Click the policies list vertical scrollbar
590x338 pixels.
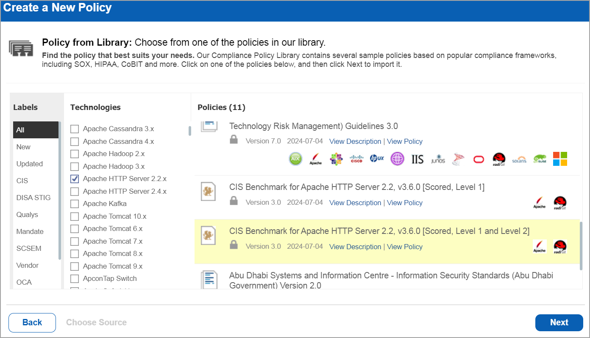point(580,245)
